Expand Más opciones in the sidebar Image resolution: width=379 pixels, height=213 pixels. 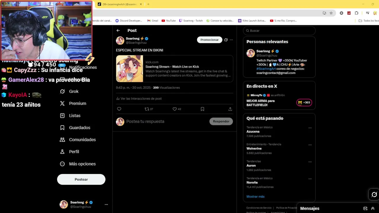78,164
